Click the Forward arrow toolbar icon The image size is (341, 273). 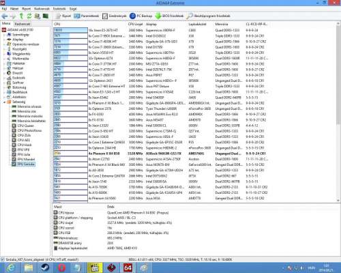[13, 16]
